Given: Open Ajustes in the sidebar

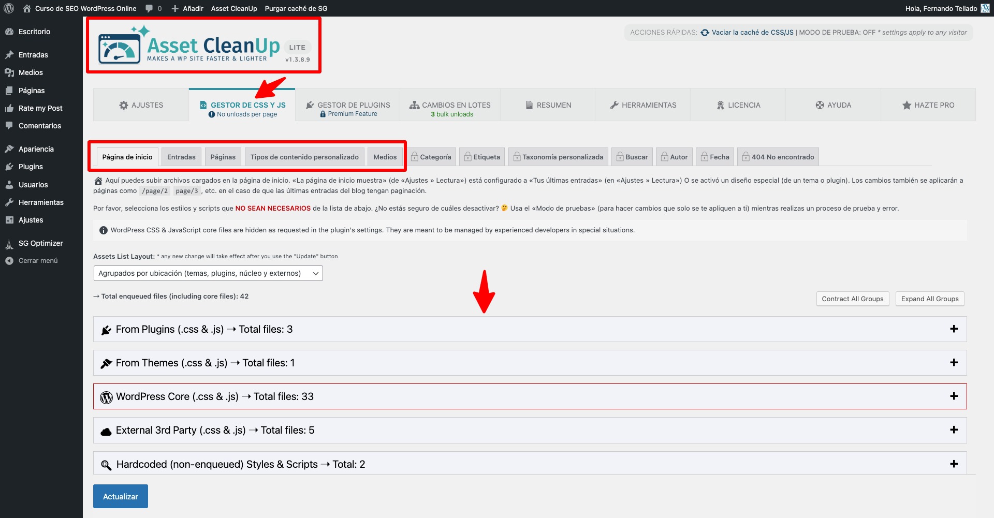Looking at the screenshot, I should 31,220.
